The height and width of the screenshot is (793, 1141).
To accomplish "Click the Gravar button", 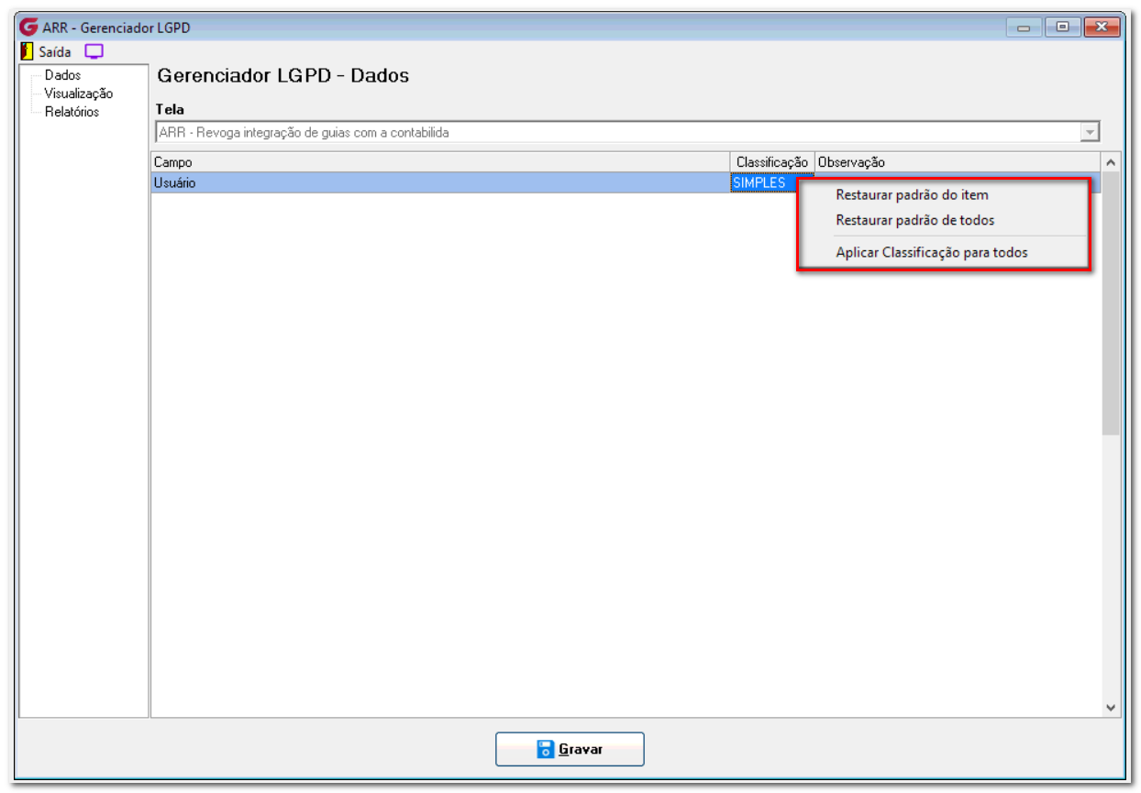I will click(570, 749).
